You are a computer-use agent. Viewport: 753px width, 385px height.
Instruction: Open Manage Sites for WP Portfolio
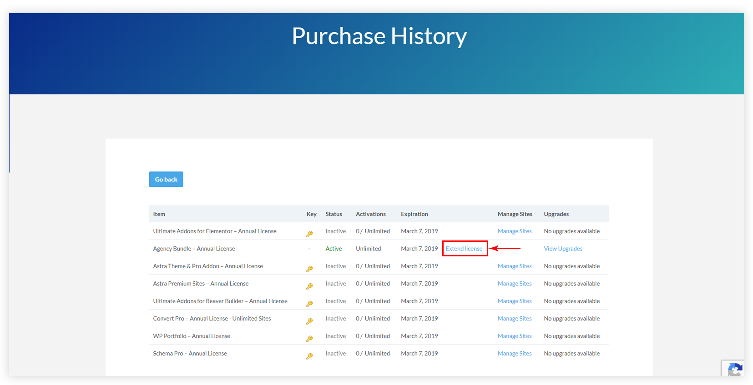tap(515, 336)
